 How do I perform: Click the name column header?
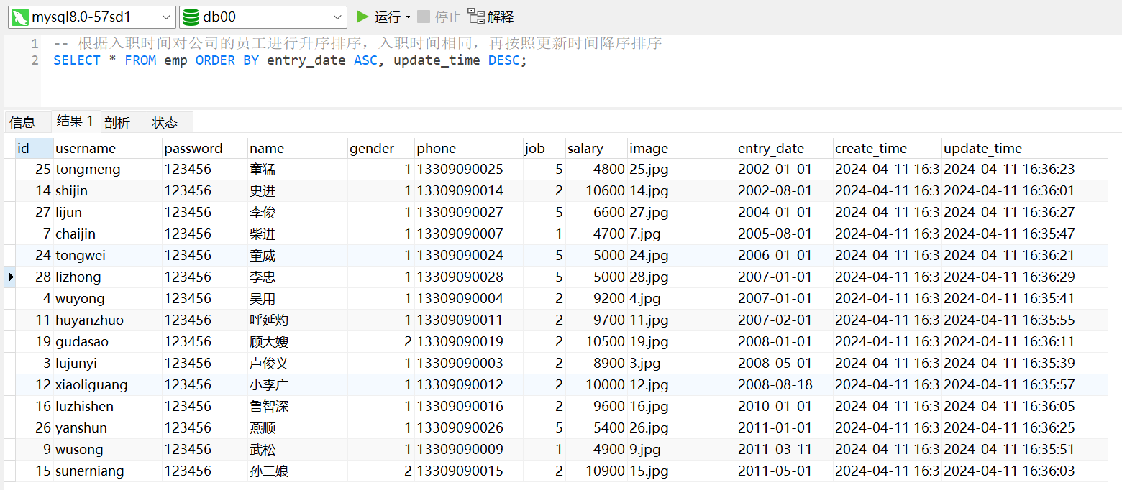[x=297, y=148]
